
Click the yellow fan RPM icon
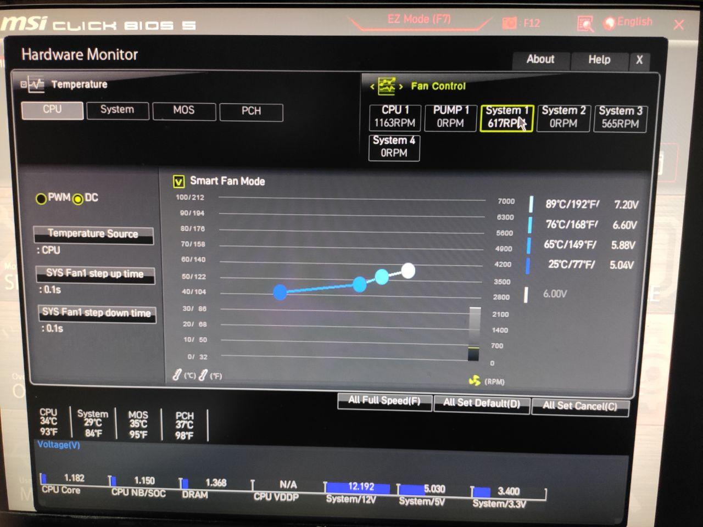475,380
